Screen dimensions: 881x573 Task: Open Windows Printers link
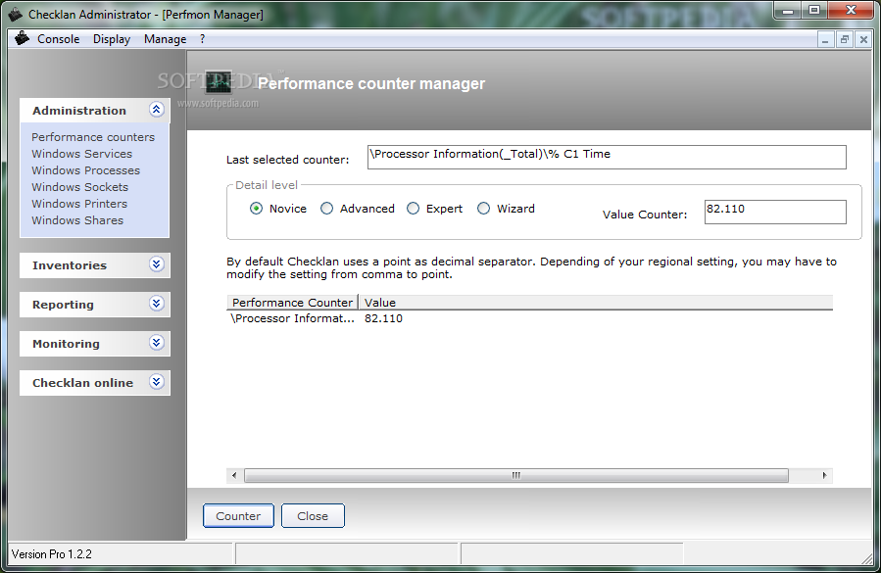[x=79, y=204]
